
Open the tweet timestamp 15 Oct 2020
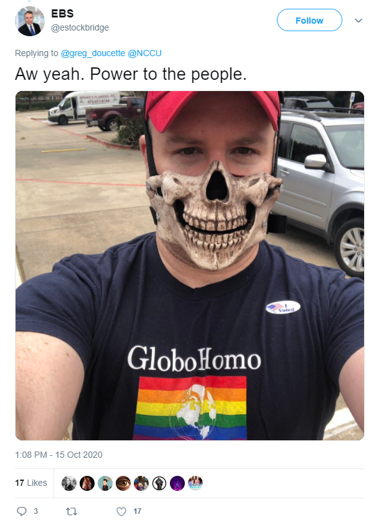pyautogui.click(x=58, y=455)
